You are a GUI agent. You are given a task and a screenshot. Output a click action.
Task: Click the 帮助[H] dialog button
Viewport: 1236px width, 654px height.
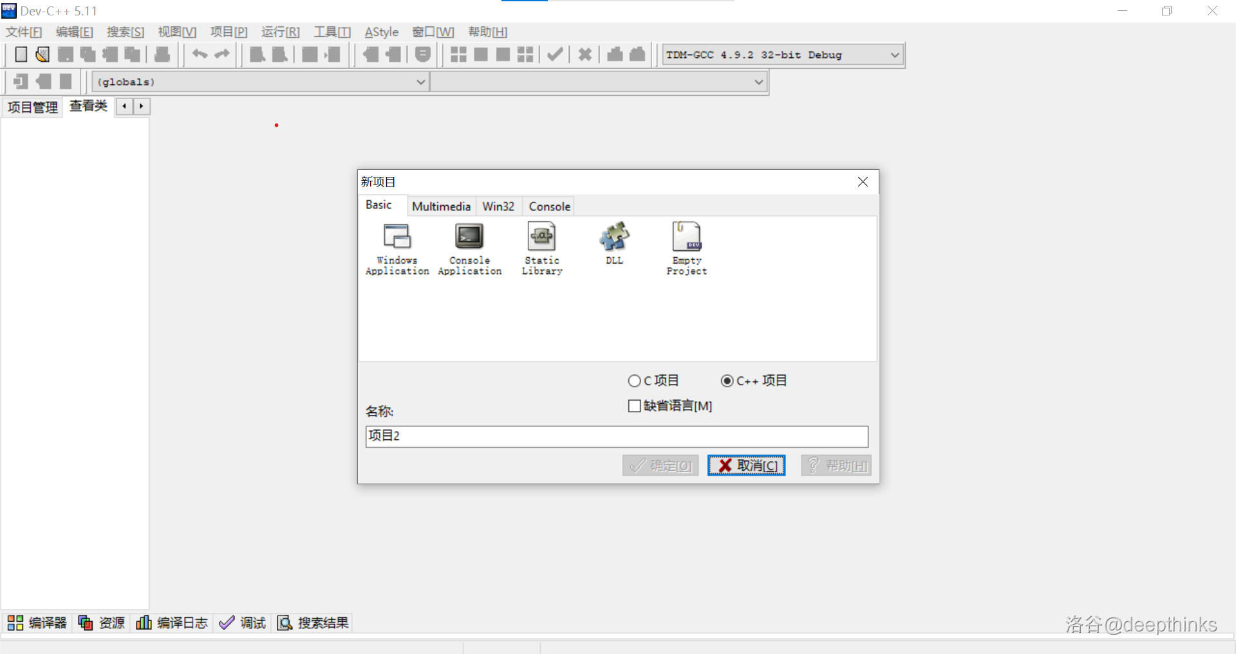click(836, 466)
